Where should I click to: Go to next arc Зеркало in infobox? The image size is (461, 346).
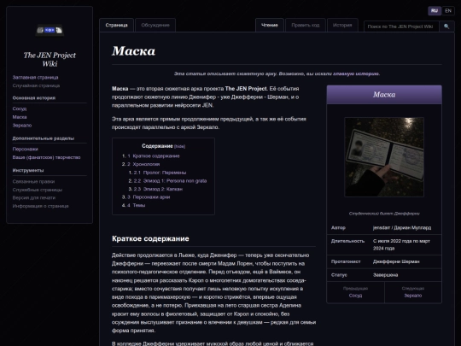click(x=413, y=296)
